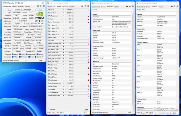
Task: Click refresh icon in NVIDIA BIOS window
Action: [x=175, y=6]
